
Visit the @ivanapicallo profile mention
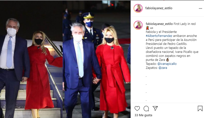(167, 64)
